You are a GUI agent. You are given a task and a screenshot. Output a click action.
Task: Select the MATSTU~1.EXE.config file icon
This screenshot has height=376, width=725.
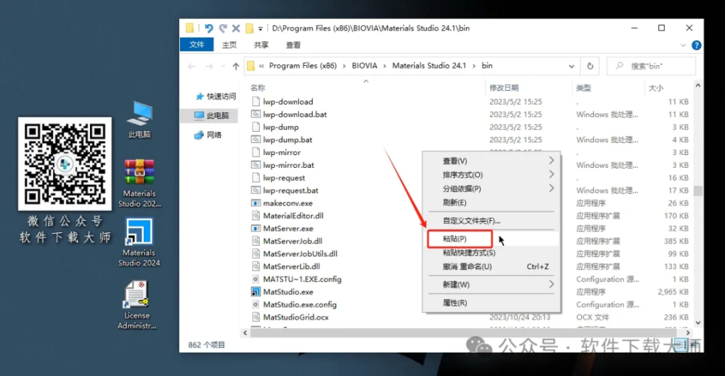click(x=256, y=279)
